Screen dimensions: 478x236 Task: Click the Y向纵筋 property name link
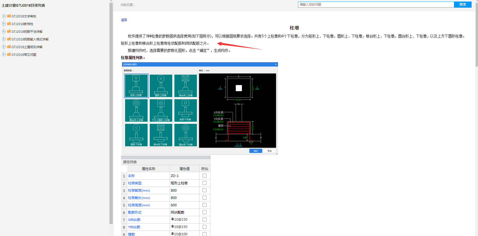coord(134,227)
